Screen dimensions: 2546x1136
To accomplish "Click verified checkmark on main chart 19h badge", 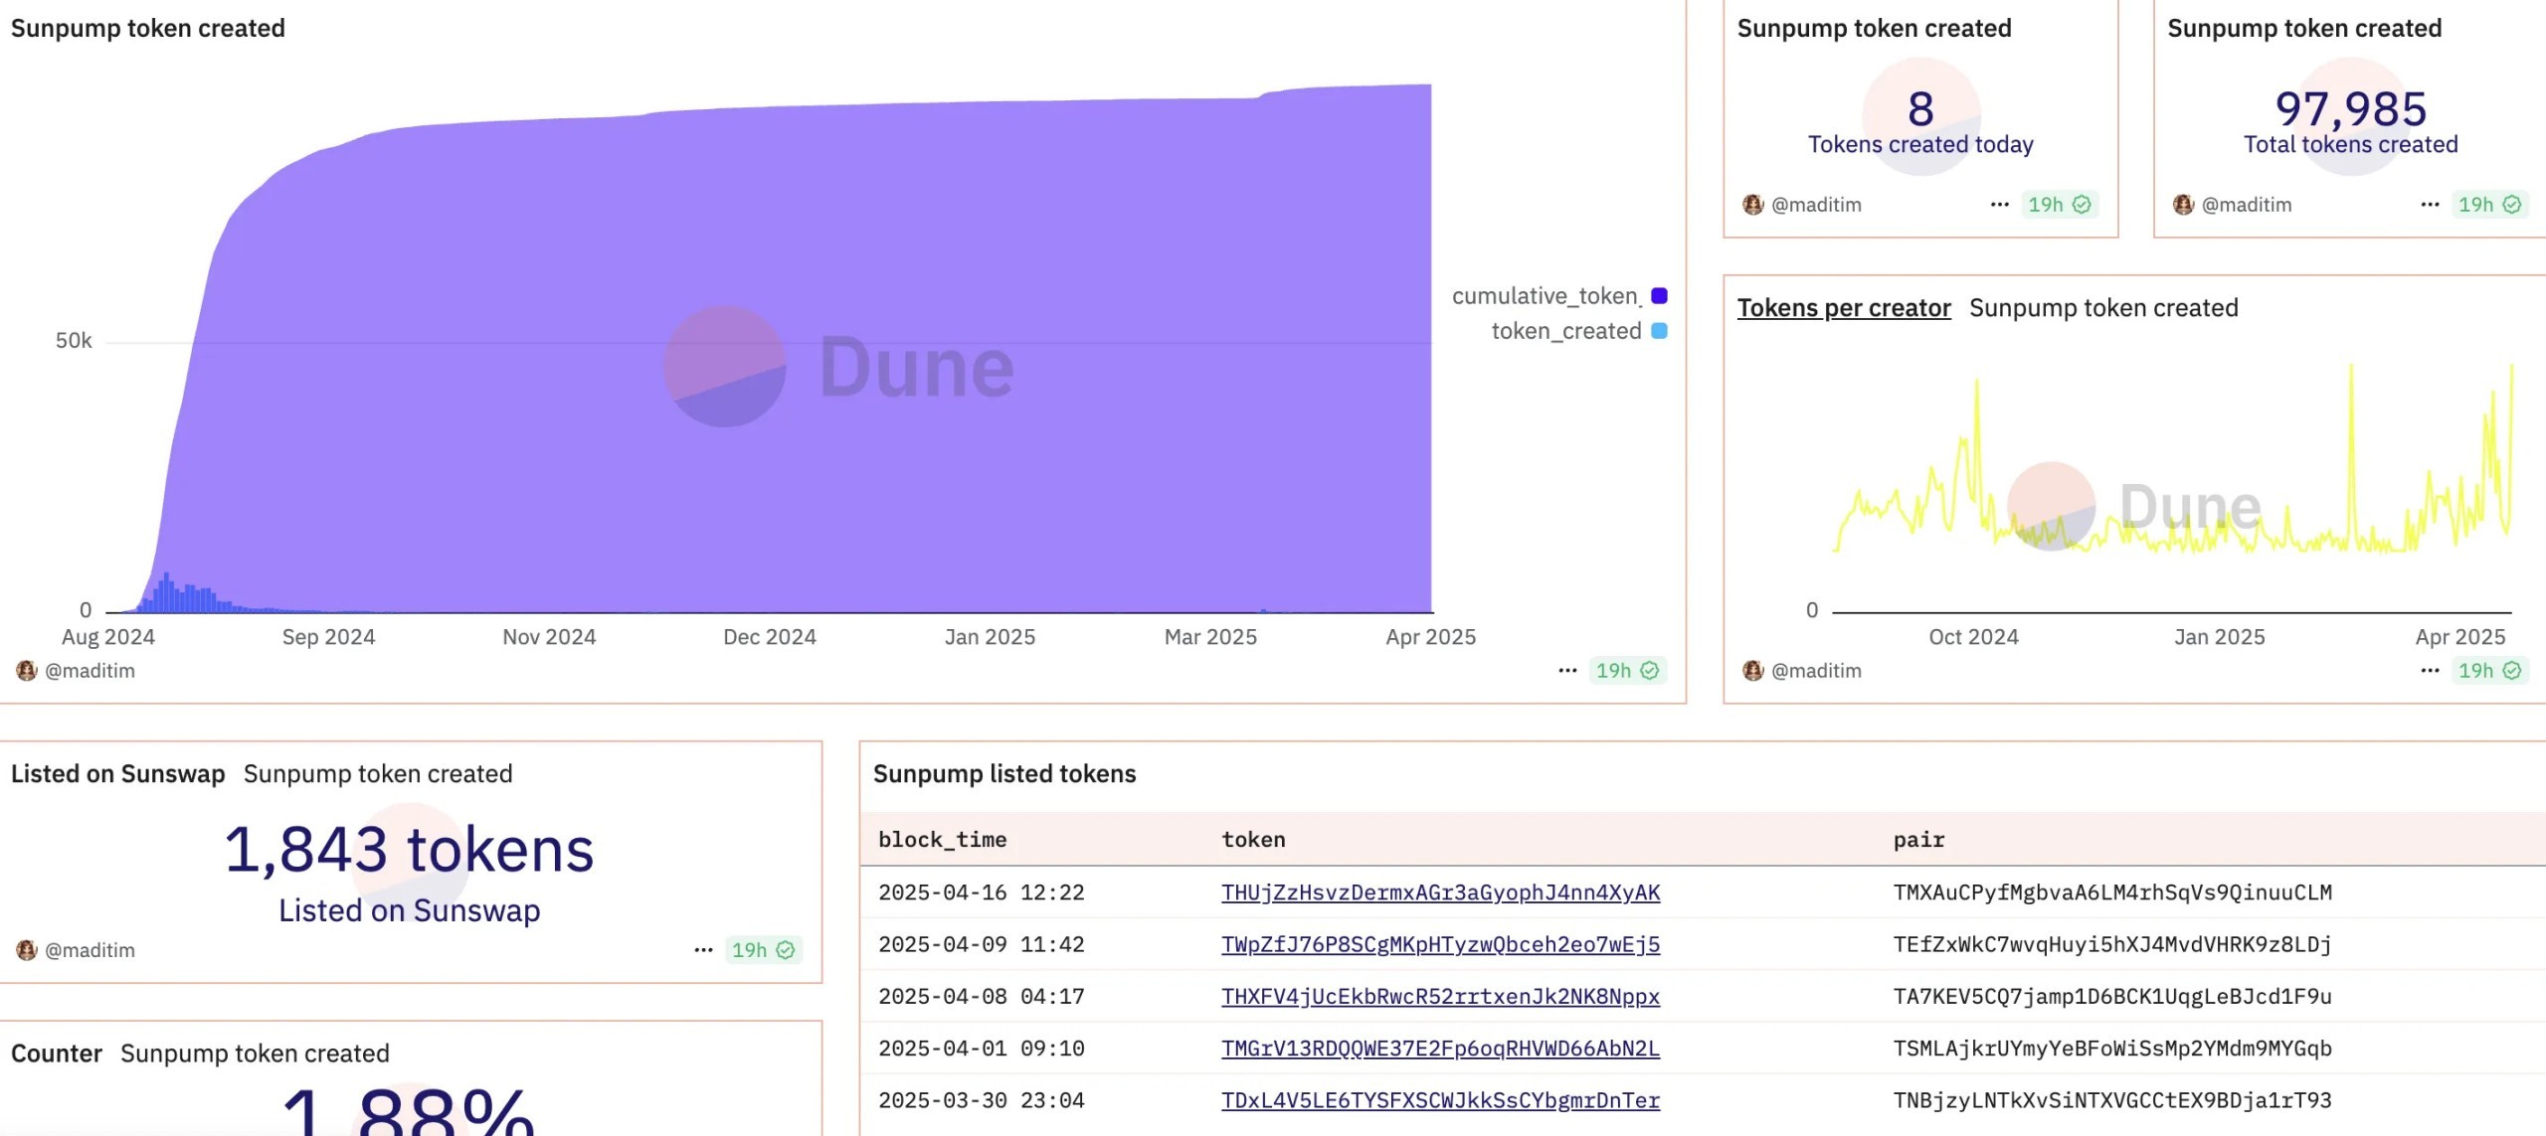I will pyautogui.click(x=1651, y=671).
